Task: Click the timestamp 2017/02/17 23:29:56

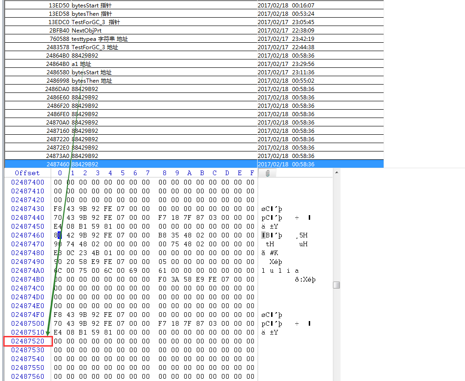Action: pyautogui.click(x=286, y=64)
